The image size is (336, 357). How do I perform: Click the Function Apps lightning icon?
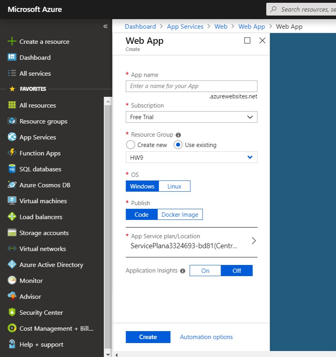[x=12, y=153]
